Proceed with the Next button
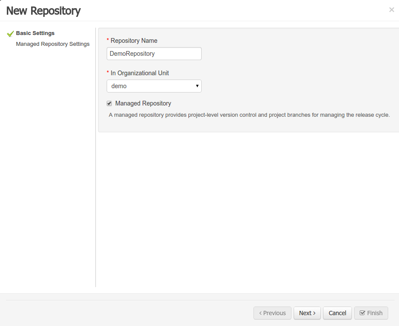Image resolution: width=399 pixels, height=326 pixels. click(307, 313)
